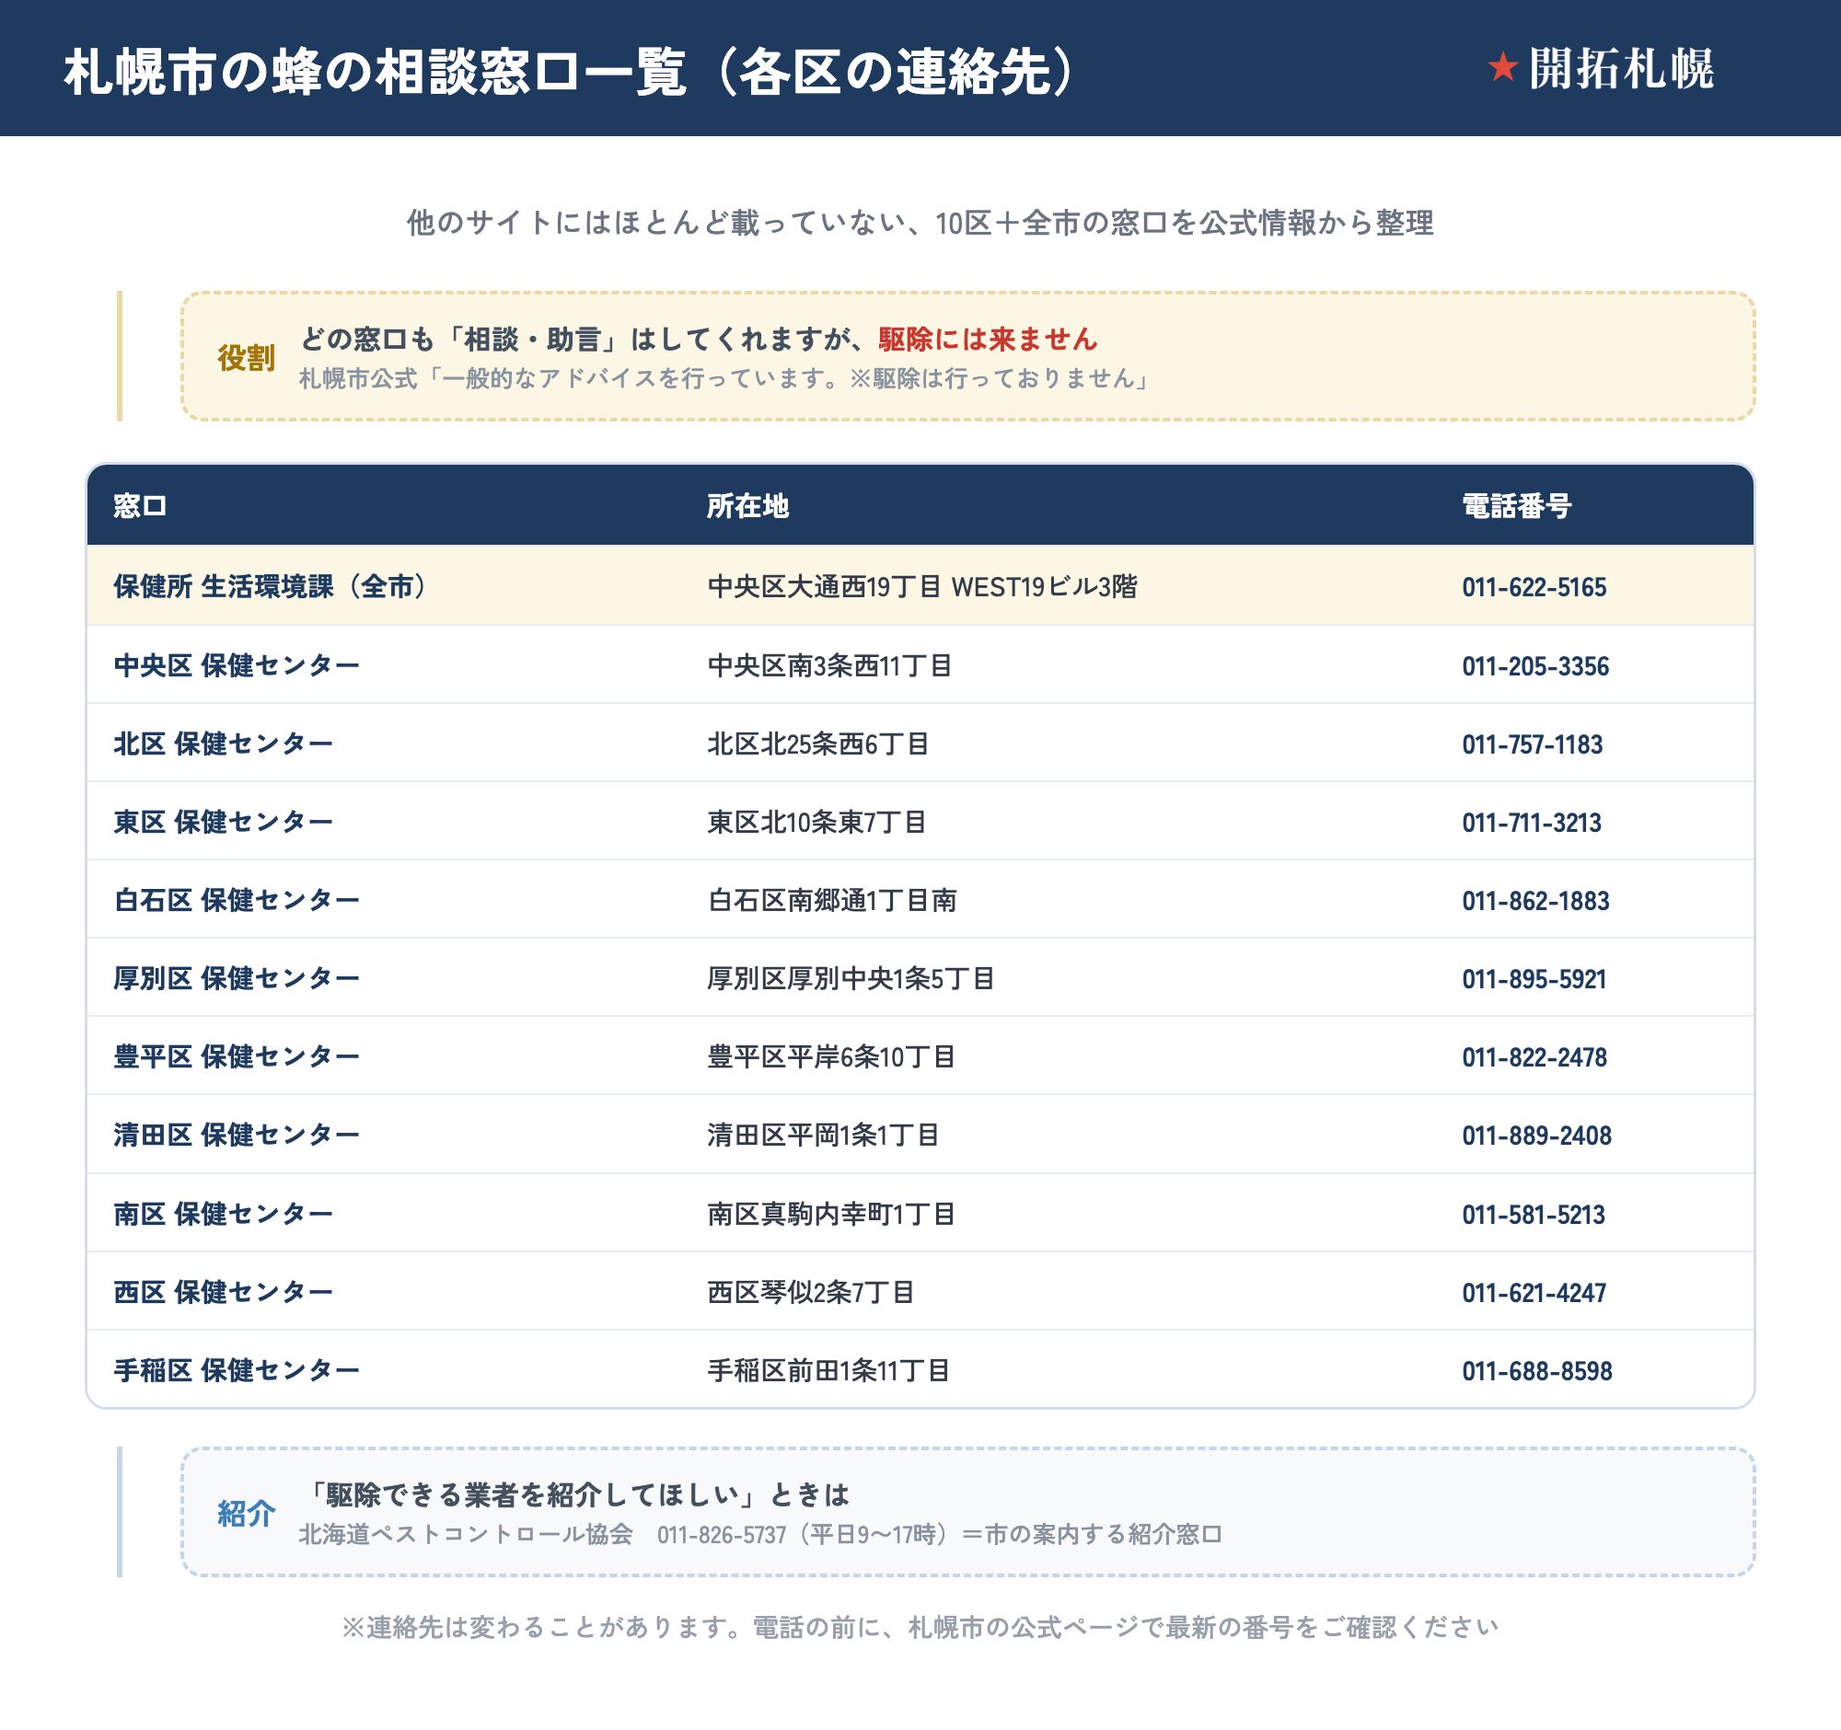This screenshot has width=1841, height=1730.
Task: Select 清田区 保健センター
Action: (x=237, y=1134)
